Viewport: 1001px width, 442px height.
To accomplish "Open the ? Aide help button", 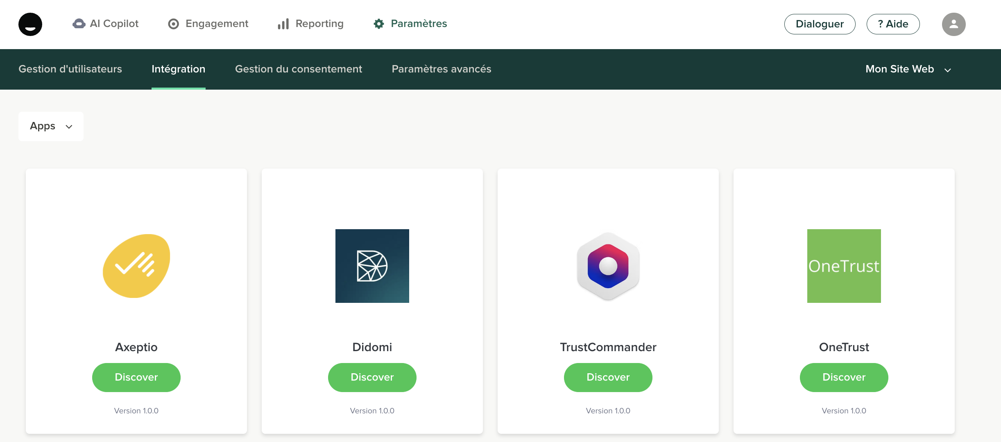I will pos(893,24).
